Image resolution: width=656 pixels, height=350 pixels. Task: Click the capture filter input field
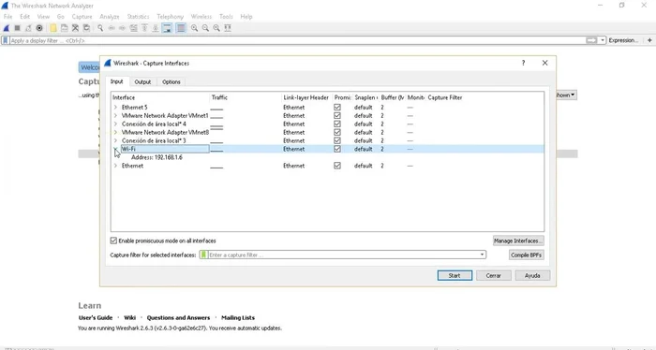click(343, 255)
